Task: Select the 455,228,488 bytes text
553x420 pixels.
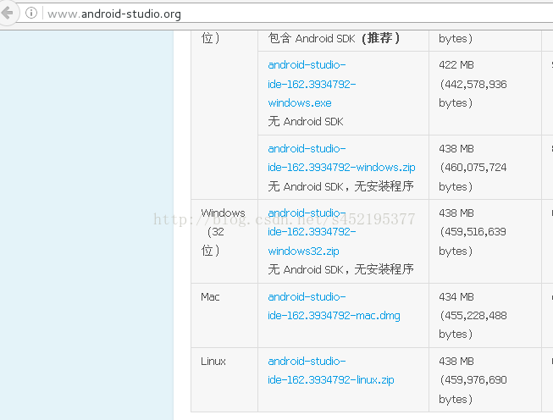Action: (x=473, y=325)
